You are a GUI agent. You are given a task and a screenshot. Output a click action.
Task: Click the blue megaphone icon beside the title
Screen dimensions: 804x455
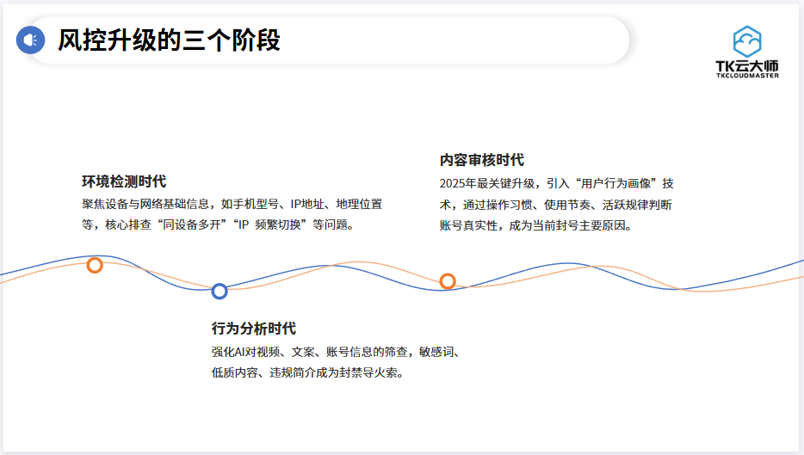30,40
